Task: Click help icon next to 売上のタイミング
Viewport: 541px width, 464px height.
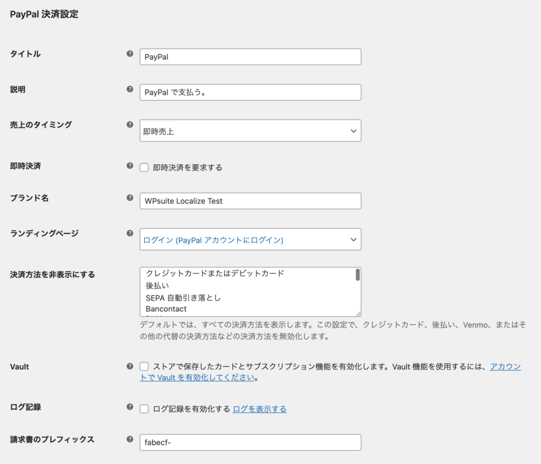Action: [x=130, y=125]
